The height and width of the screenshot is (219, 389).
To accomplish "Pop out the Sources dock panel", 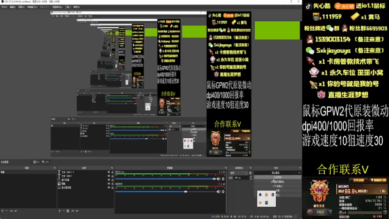I will click(x=112, y=168).
